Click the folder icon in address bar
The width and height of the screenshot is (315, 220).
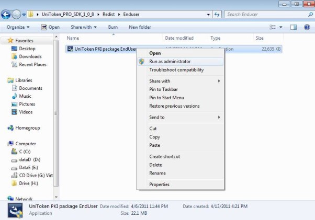31,14
